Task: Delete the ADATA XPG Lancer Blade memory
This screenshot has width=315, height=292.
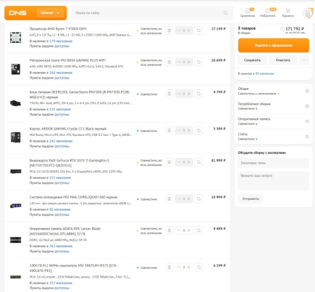Action: click(169, 230)
